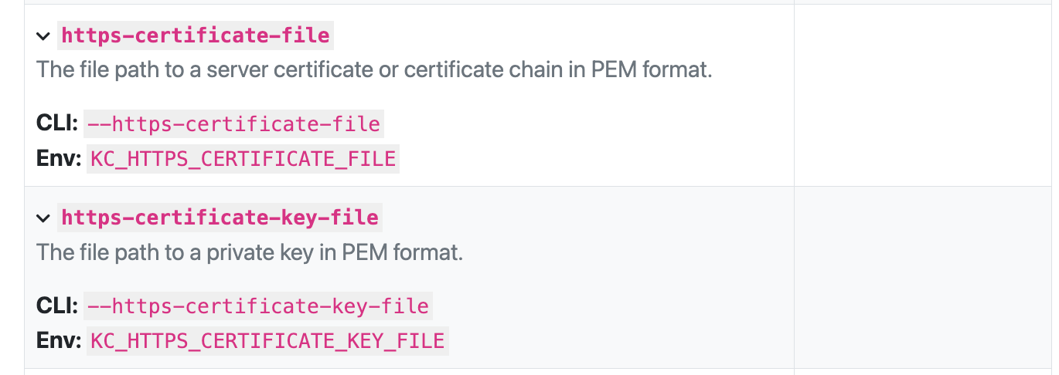The height and width of the screenshot is (375, 1059).
Task: Click the https-certificate-file option heading
Action: [x=196, y=35]
